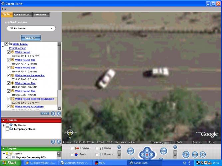Rotate the view clockwise
The width and height of the screenshot is (222, 166).
tap(163, 151)
